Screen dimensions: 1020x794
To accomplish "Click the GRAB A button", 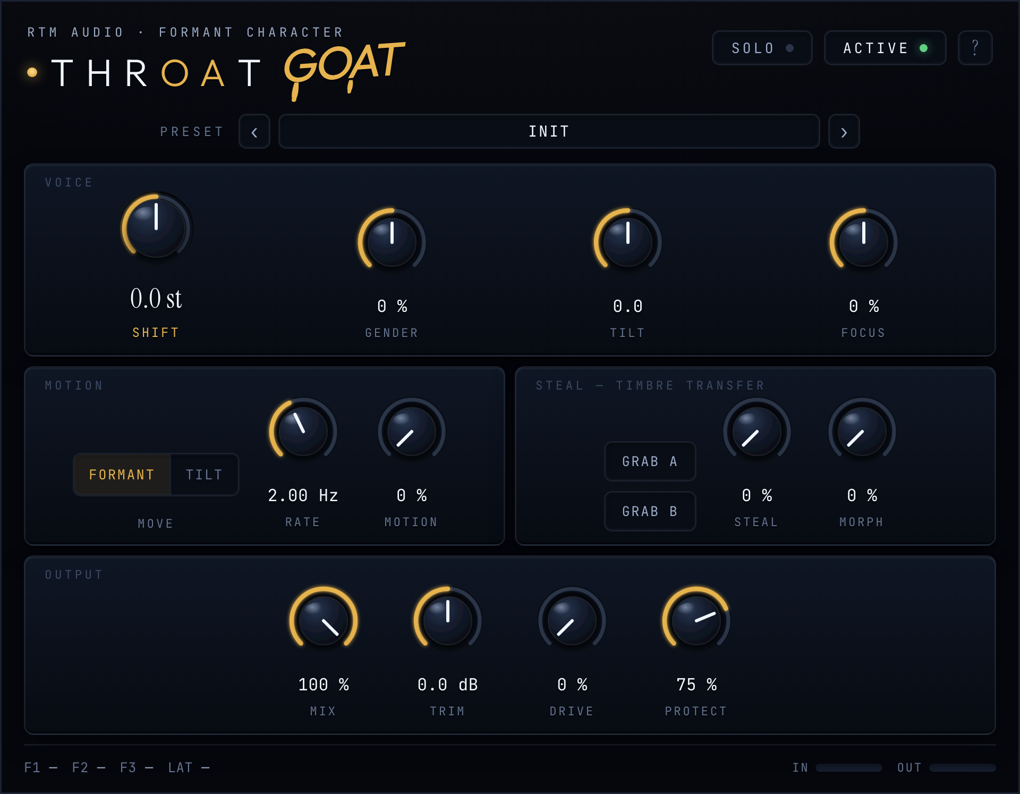I will [650, 461].
